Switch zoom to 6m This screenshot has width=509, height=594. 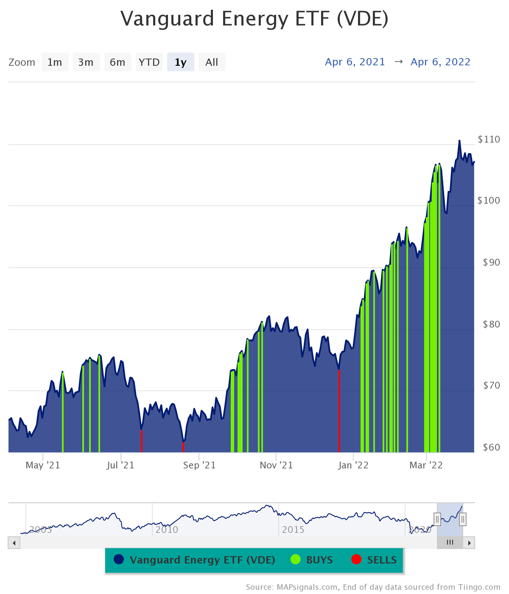pos(117,62)
